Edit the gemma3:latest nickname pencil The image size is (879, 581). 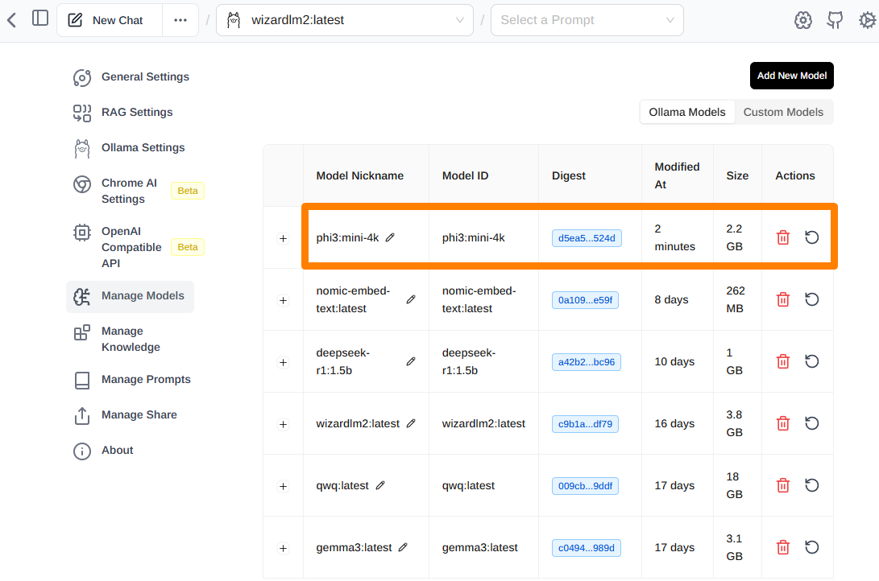(403, 547)
